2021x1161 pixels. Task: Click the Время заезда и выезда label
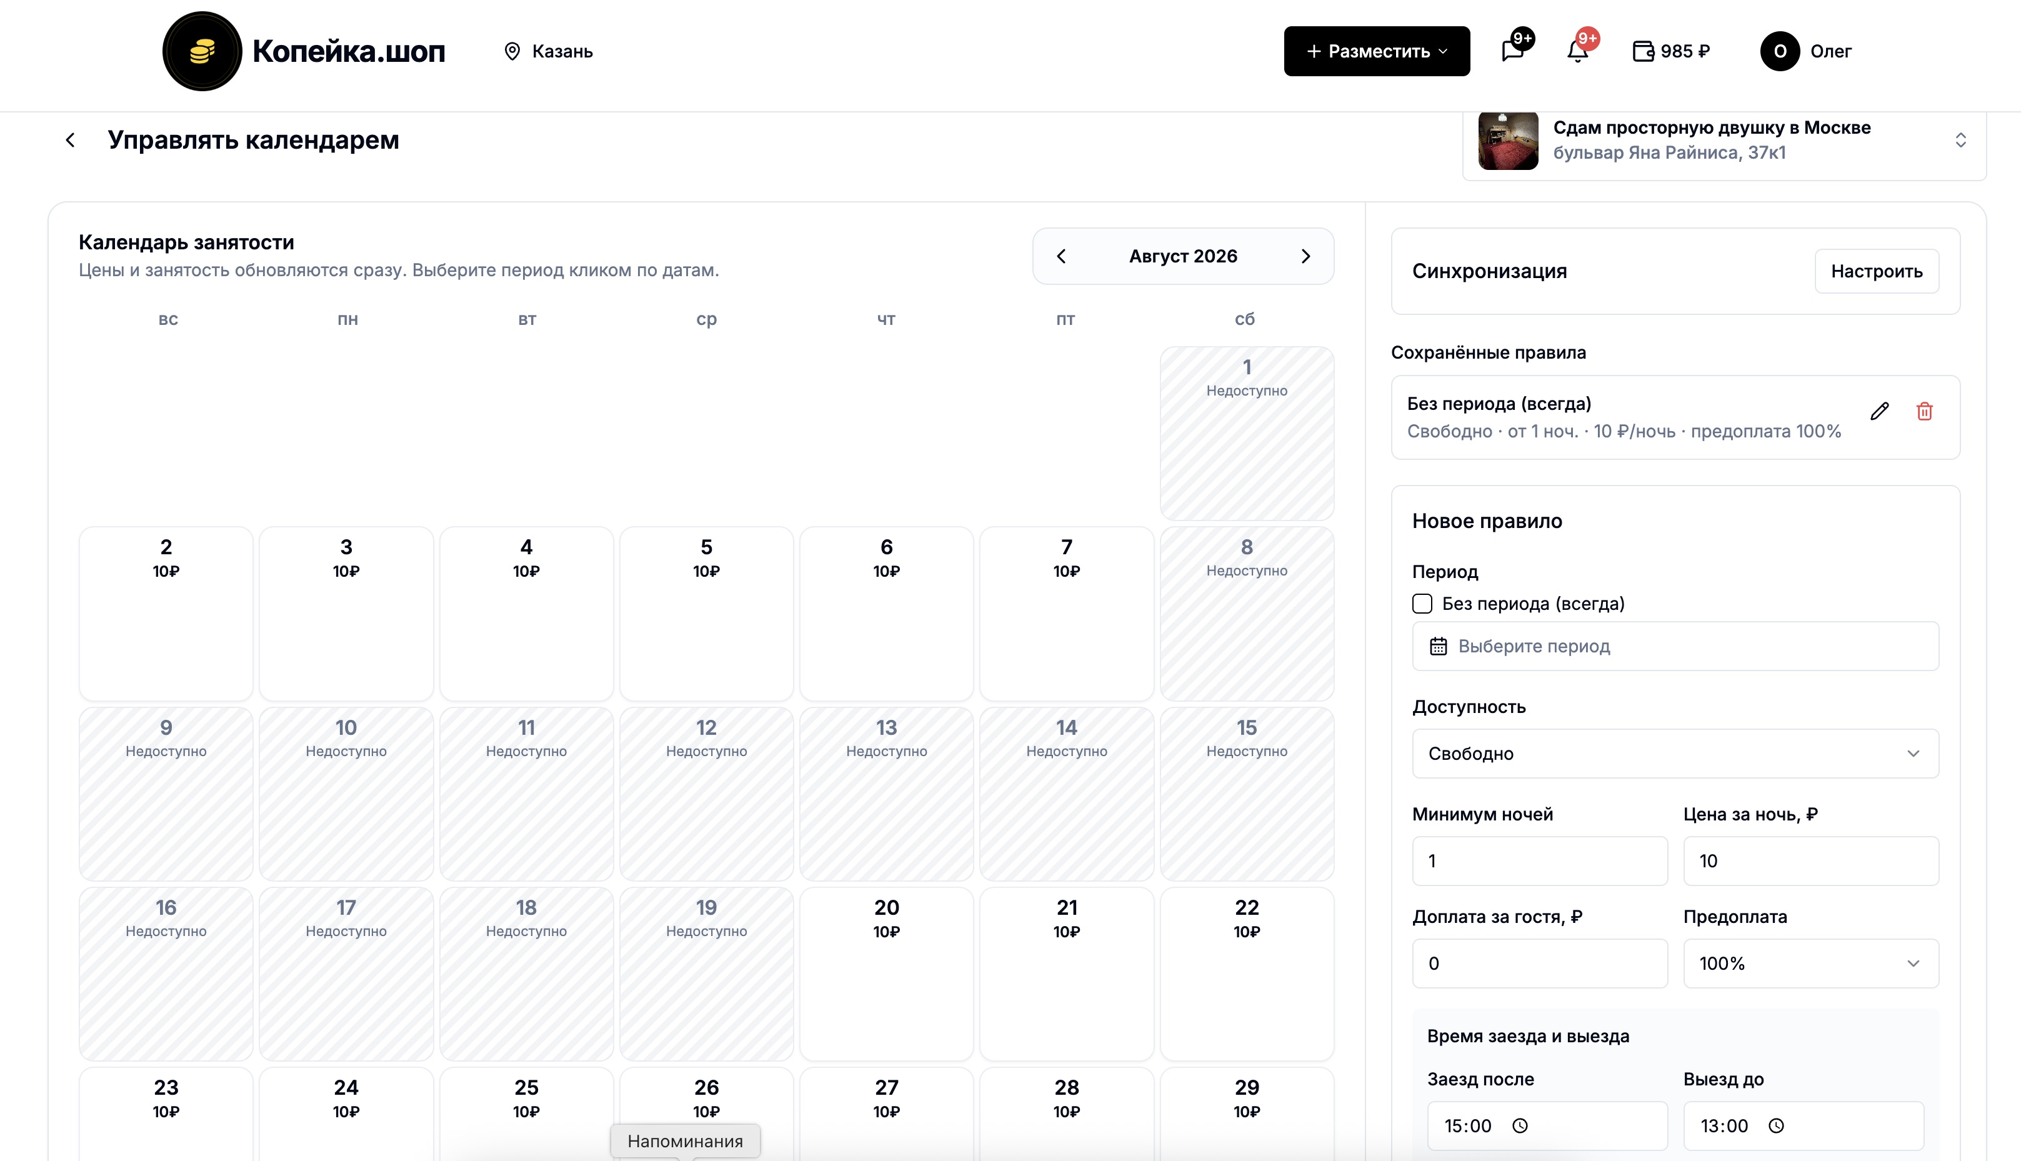pos(1529,1036)
